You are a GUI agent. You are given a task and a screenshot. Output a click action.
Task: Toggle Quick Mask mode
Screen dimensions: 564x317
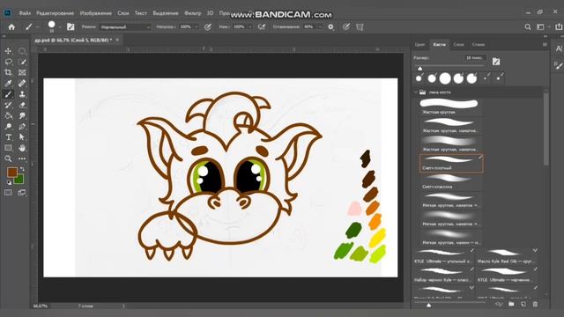click(8, 193)
